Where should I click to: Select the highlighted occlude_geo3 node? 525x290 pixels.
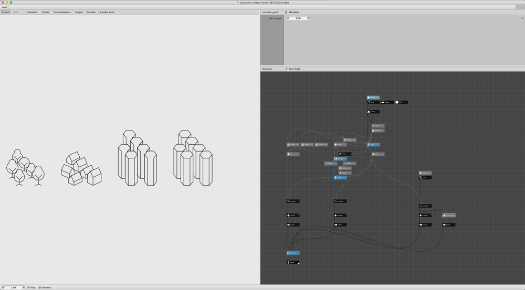tap(449, 216)
